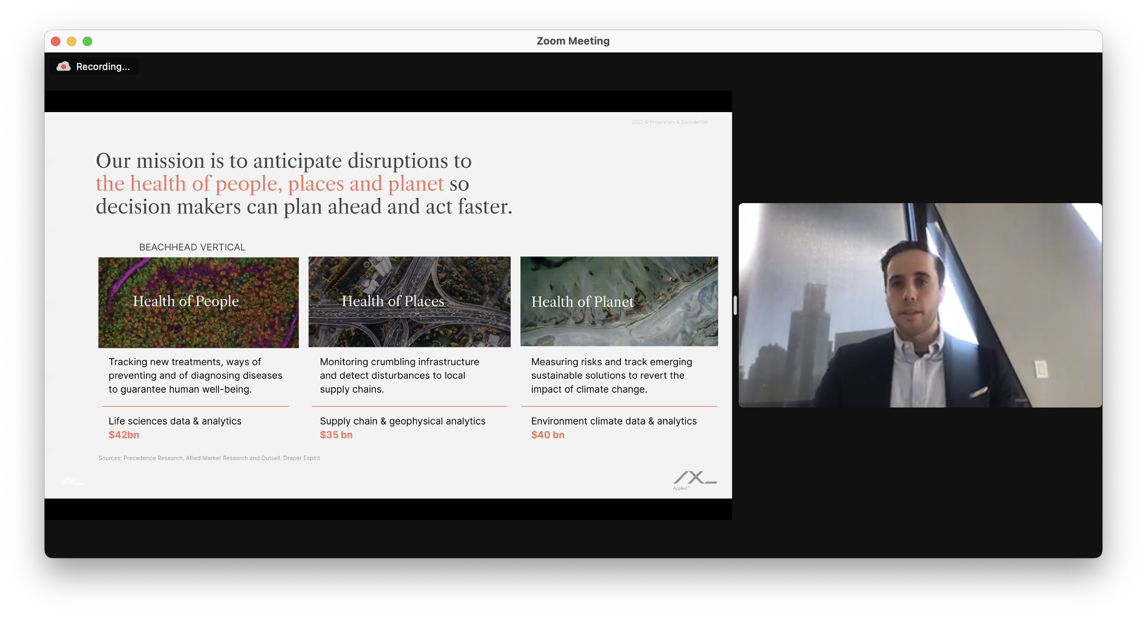Click the Sources citation line
Image resolution: width=1147 pixels, height=617 pixels.
click(209, 458)
